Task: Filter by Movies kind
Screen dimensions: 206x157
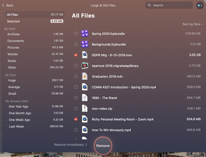Action: (35, 54)
